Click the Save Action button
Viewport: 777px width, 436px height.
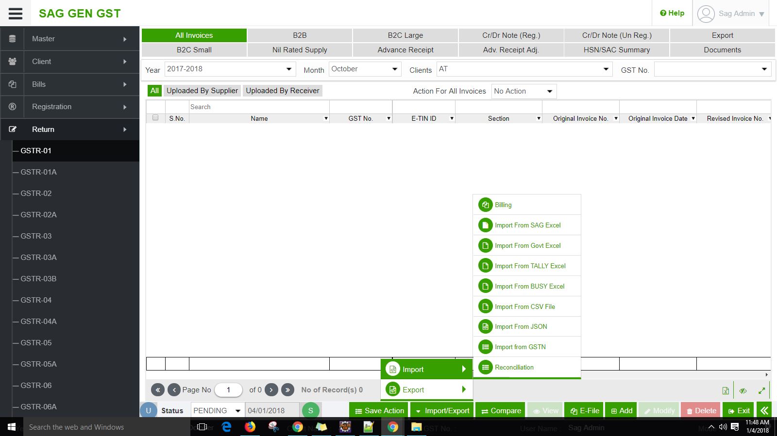click(x=379, y=410)
